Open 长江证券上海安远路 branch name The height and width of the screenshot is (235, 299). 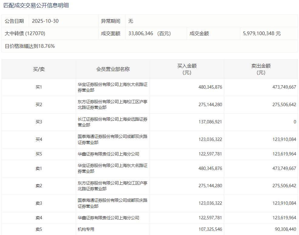coord(112,122)
